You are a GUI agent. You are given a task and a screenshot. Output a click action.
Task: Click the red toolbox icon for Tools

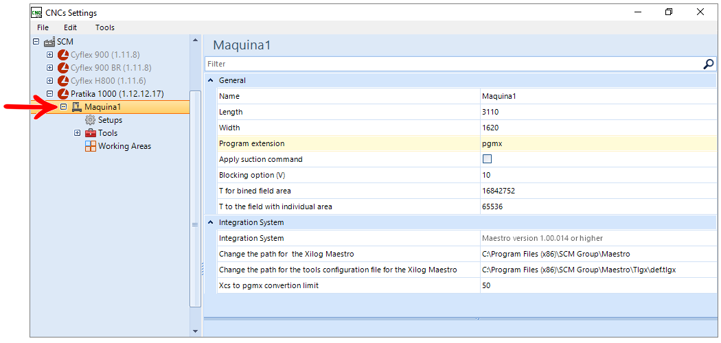click(91, 133)
